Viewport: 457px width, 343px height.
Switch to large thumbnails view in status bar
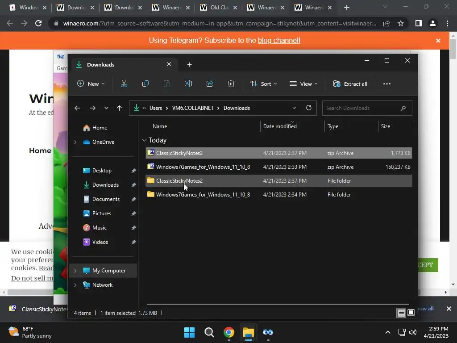click(x=411, y=313)
